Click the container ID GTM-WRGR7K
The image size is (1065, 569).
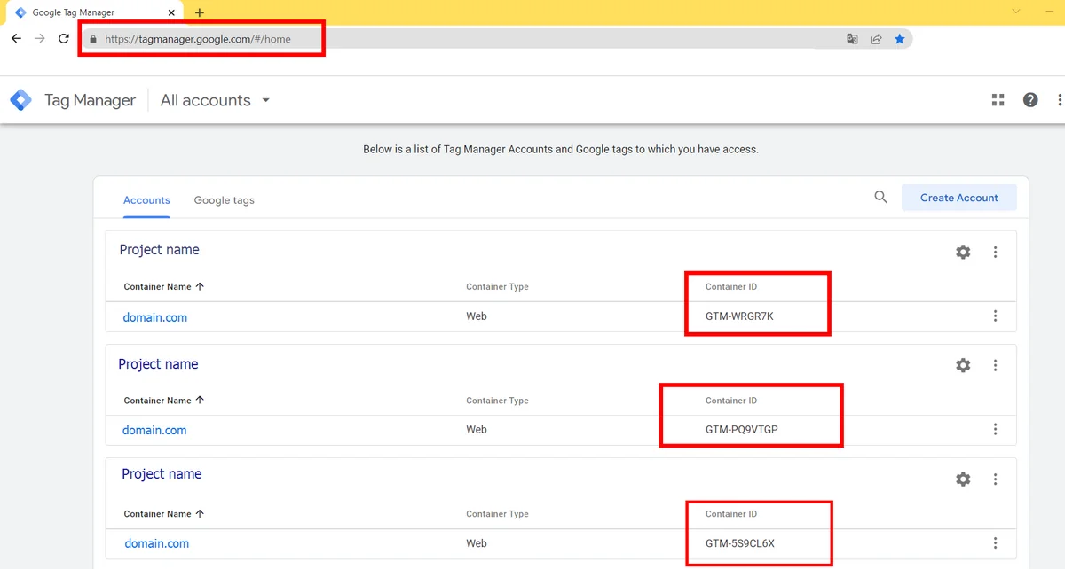(739, 316)
